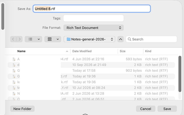The width and height of the screenshot is (184, 115).
Task: Collapse the dialog with the up chevron
Action: 121,39
